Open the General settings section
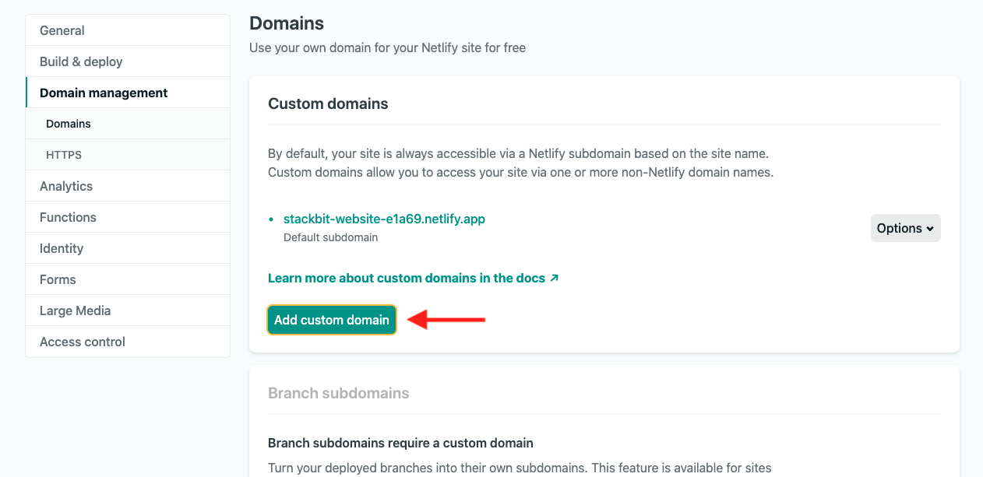Screen dimensions: 983x477 (128, 30)
